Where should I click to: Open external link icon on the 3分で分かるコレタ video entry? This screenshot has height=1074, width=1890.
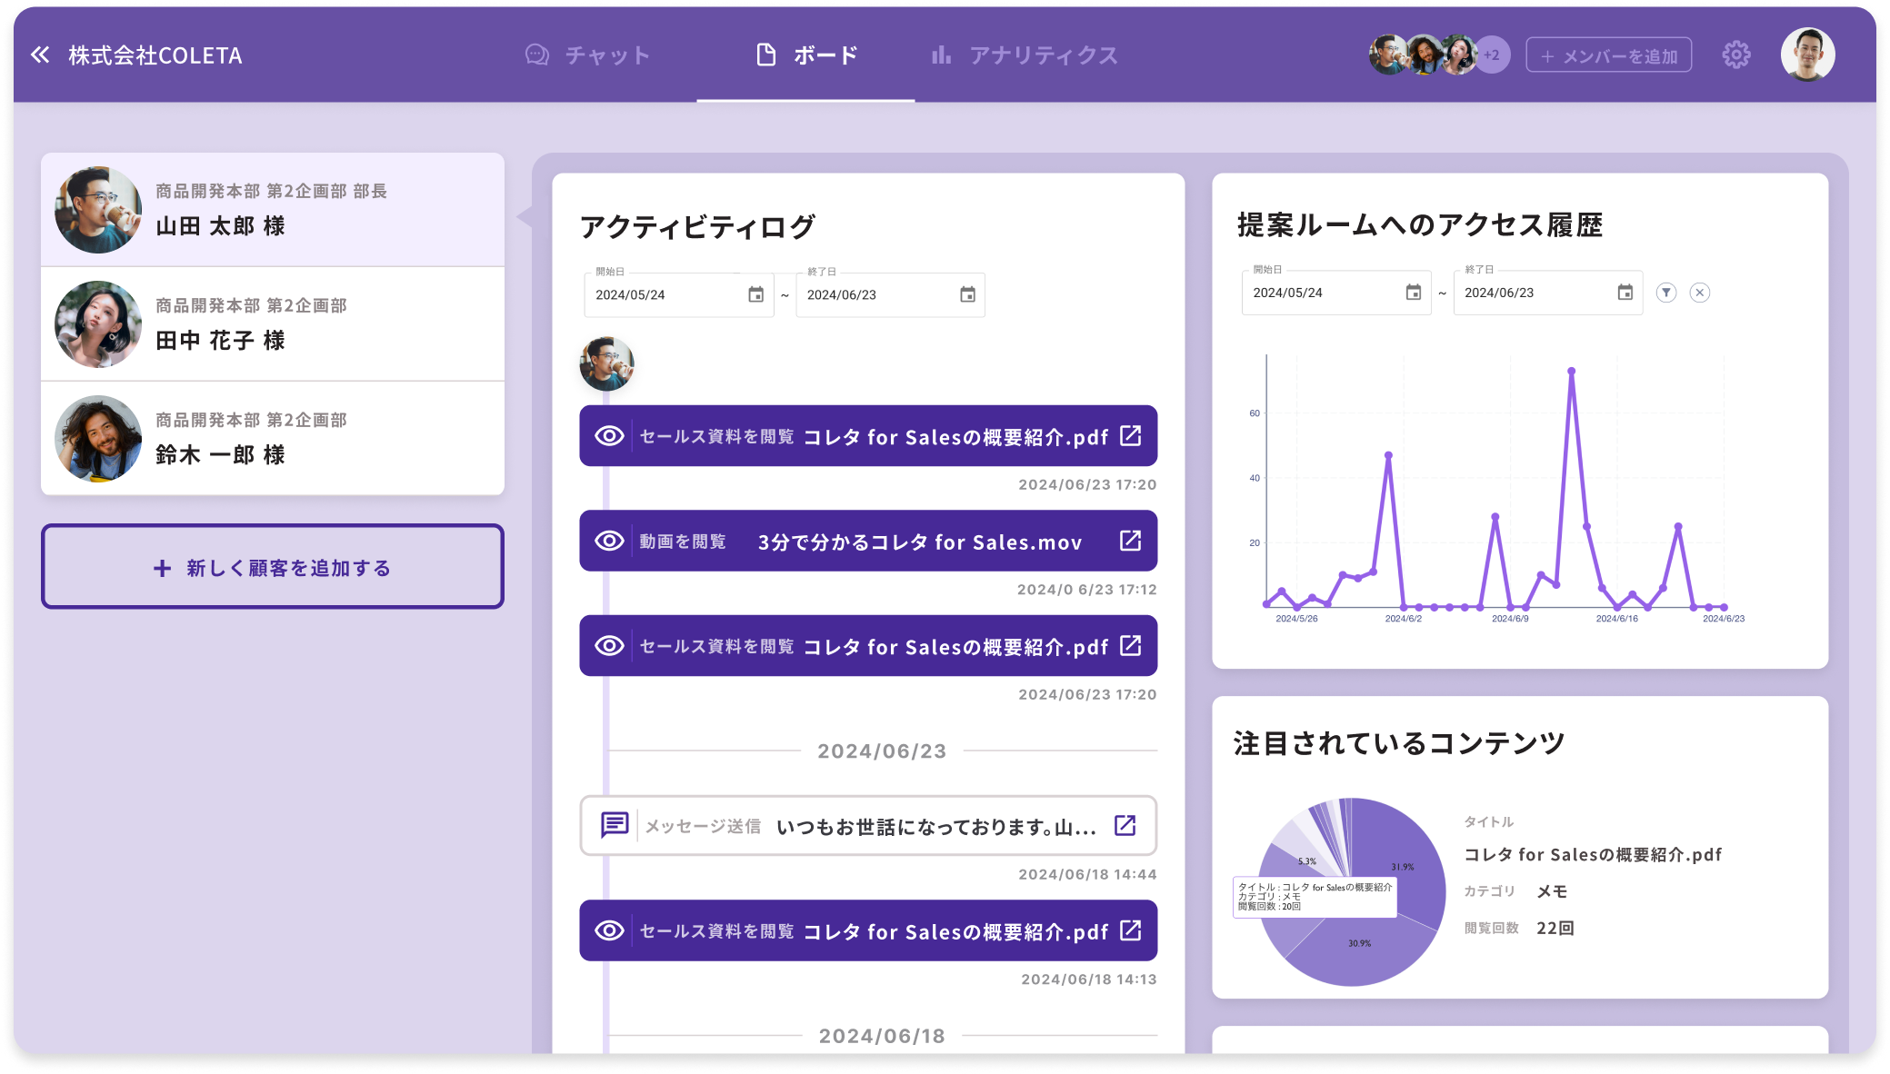click(x=1130, y=542)
